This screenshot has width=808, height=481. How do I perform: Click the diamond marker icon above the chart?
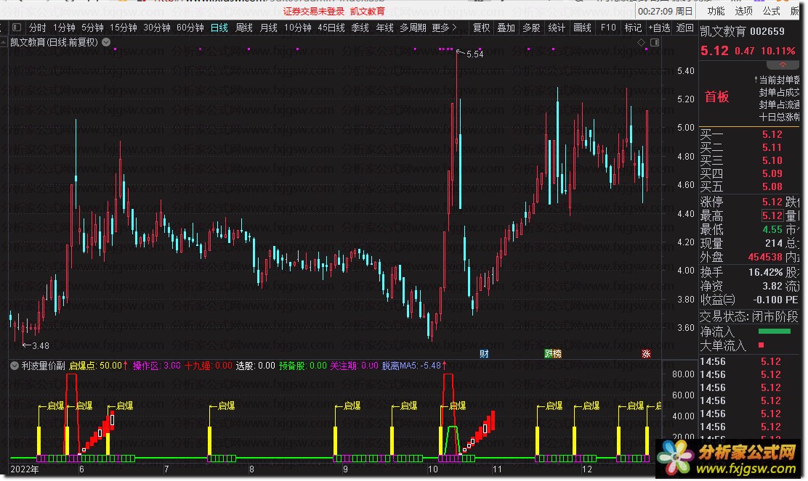641,43
